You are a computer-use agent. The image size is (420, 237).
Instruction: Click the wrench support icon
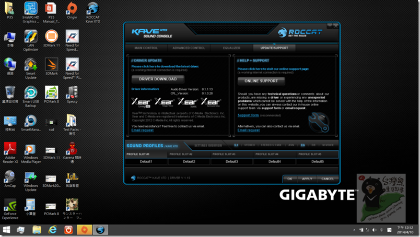click(319, 122)
